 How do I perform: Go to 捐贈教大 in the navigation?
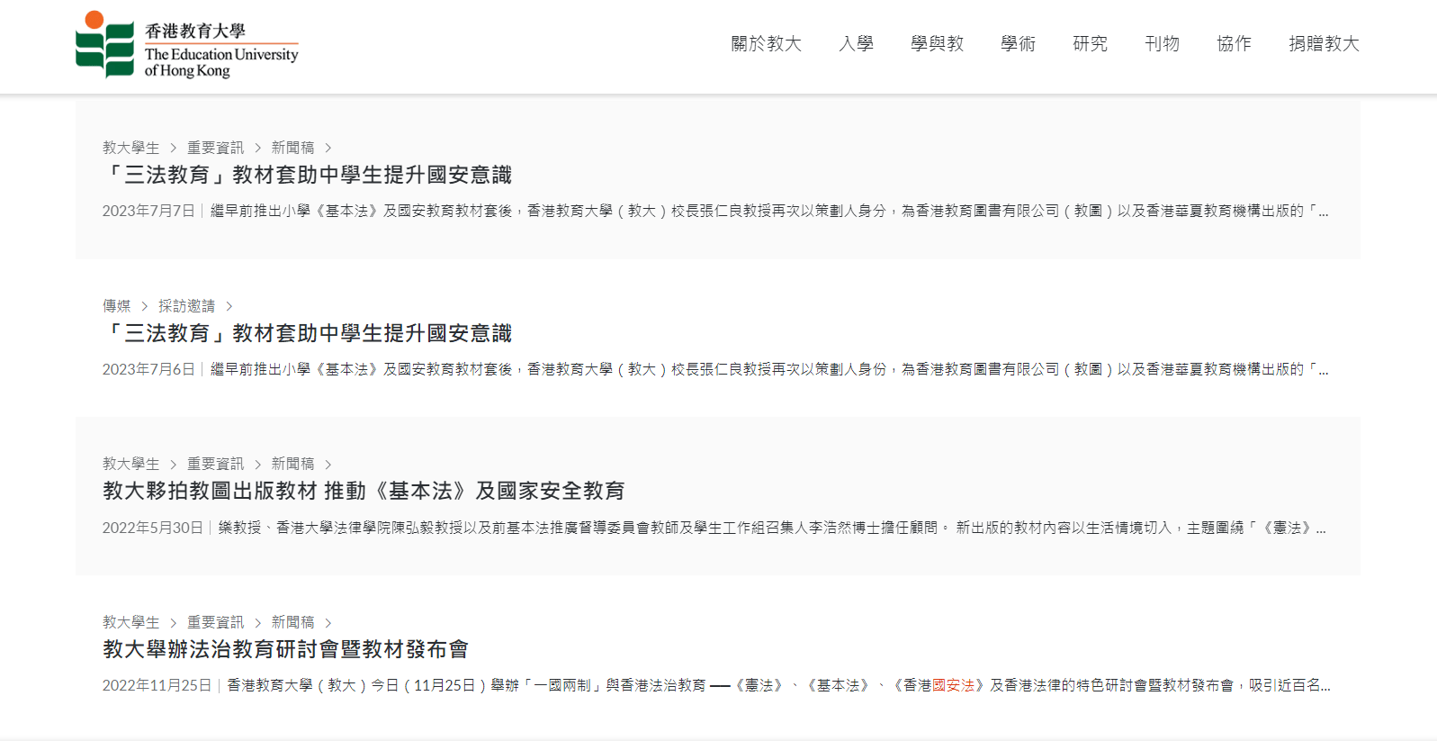click(x=1324, y=43)
